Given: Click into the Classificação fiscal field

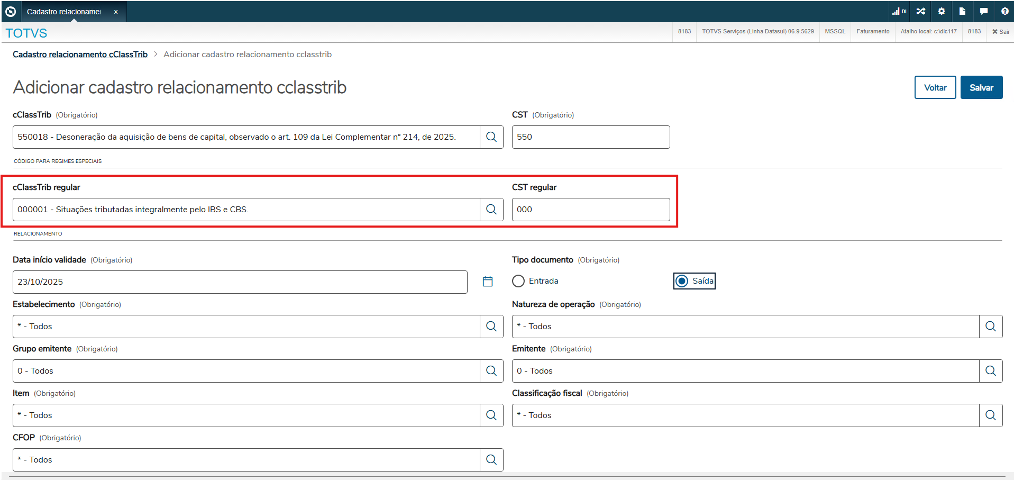Looking at the screenshot, I should [x=746, y=415].
